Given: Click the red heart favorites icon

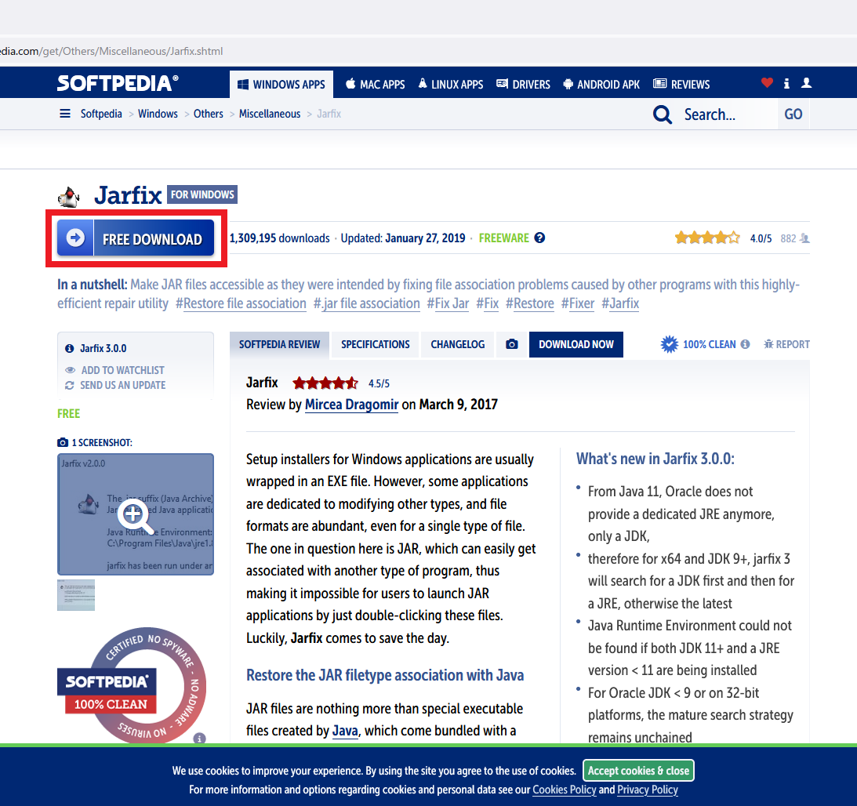Looking at the screenshot, I should click(x=767, y=83).
